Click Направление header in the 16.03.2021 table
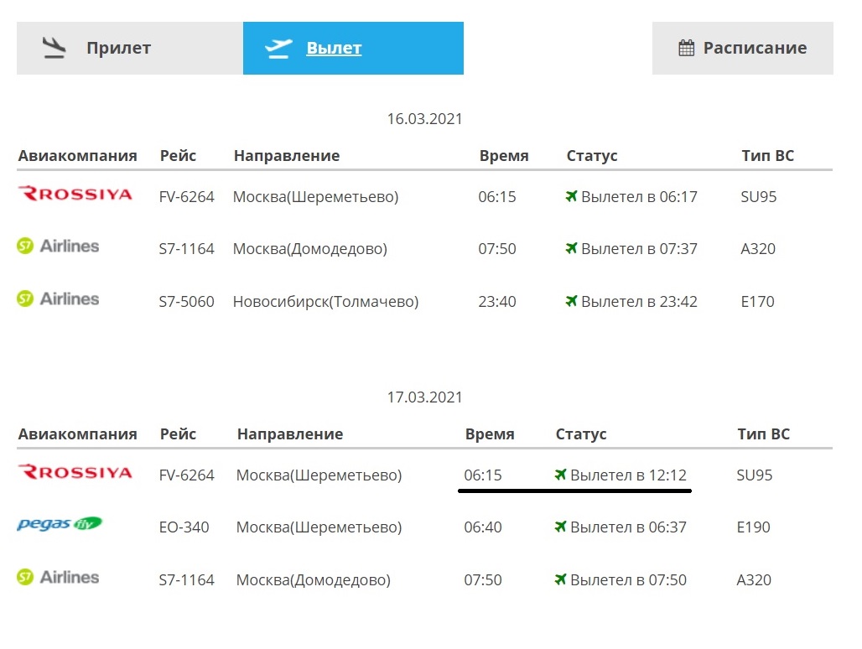Viewport: 862px width, 649px height. tap(287, 156)
